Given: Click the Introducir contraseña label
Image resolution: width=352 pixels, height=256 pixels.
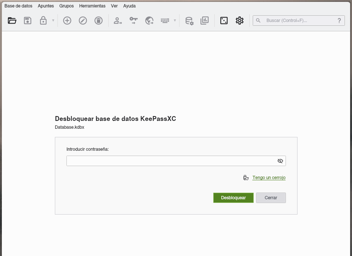Looking at the screenshot, I should (x=88, y=149).
